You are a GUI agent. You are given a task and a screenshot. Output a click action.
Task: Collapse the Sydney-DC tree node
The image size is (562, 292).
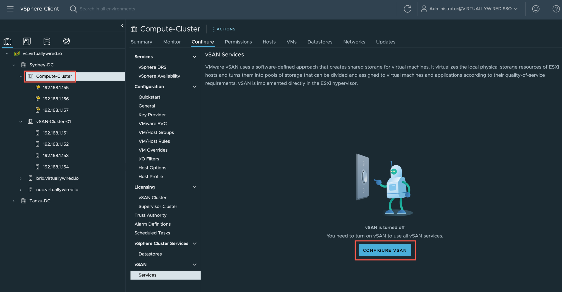click(14, 65)
